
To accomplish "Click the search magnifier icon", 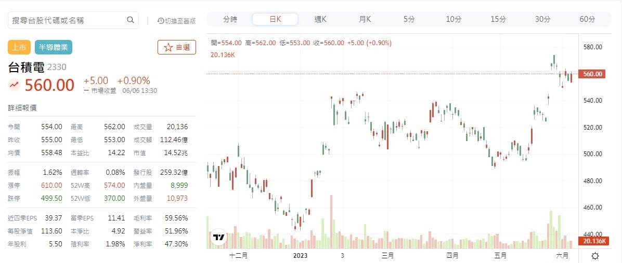I will click(131, 20).
